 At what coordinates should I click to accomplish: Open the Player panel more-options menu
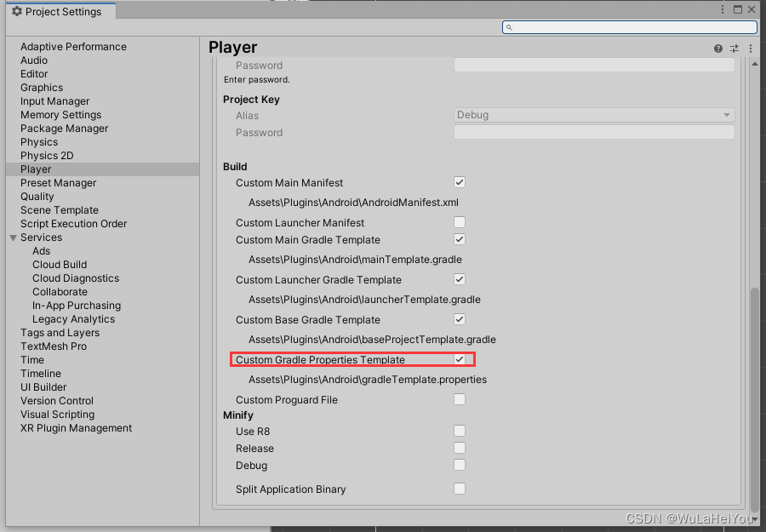[x=750, y=49]
